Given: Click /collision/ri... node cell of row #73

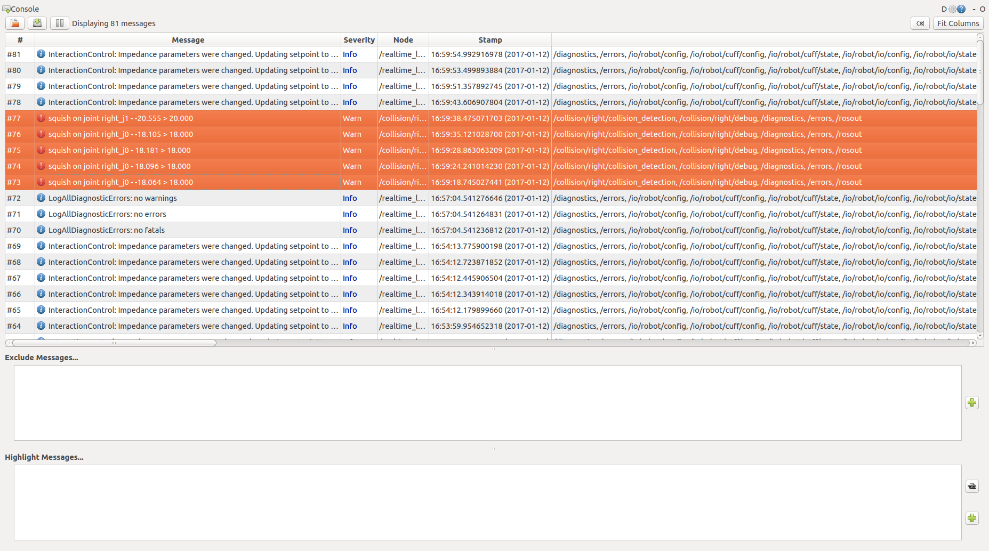Looking at the screenshot, I should [x=403, y=182].
